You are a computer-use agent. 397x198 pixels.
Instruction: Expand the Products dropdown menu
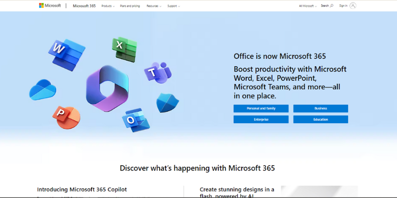(108, 6)
